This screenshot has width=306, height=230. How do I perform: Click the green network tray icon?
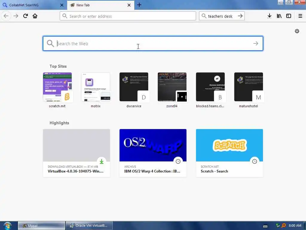[x=278, y=226]
